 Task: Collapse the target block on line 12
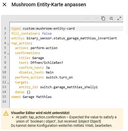(x=8, y=83)
